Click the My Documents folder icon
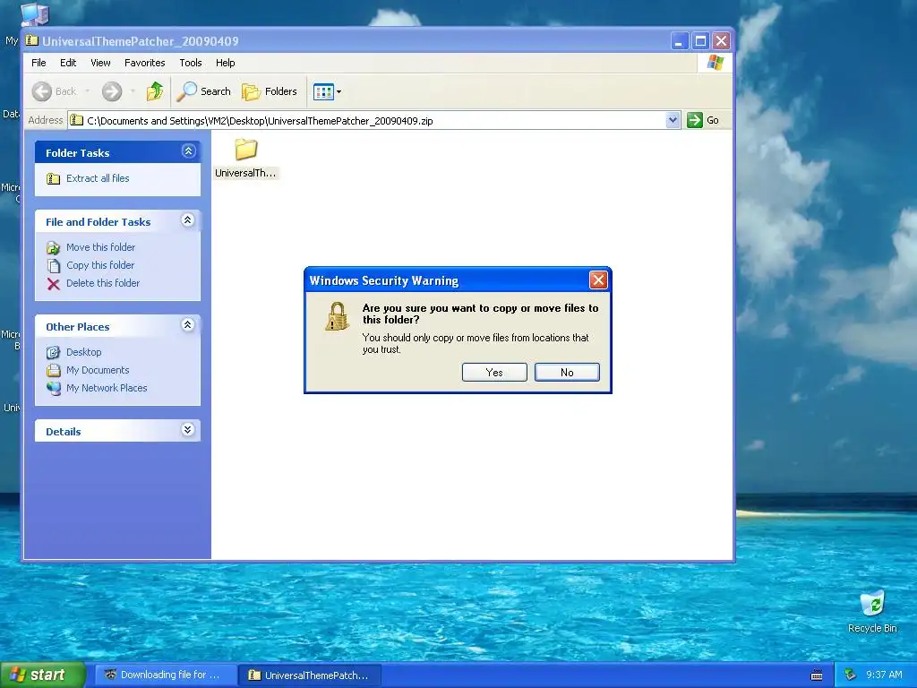This screenshot has width=917, height=688. pyautogui.click(x=53, y=370)
